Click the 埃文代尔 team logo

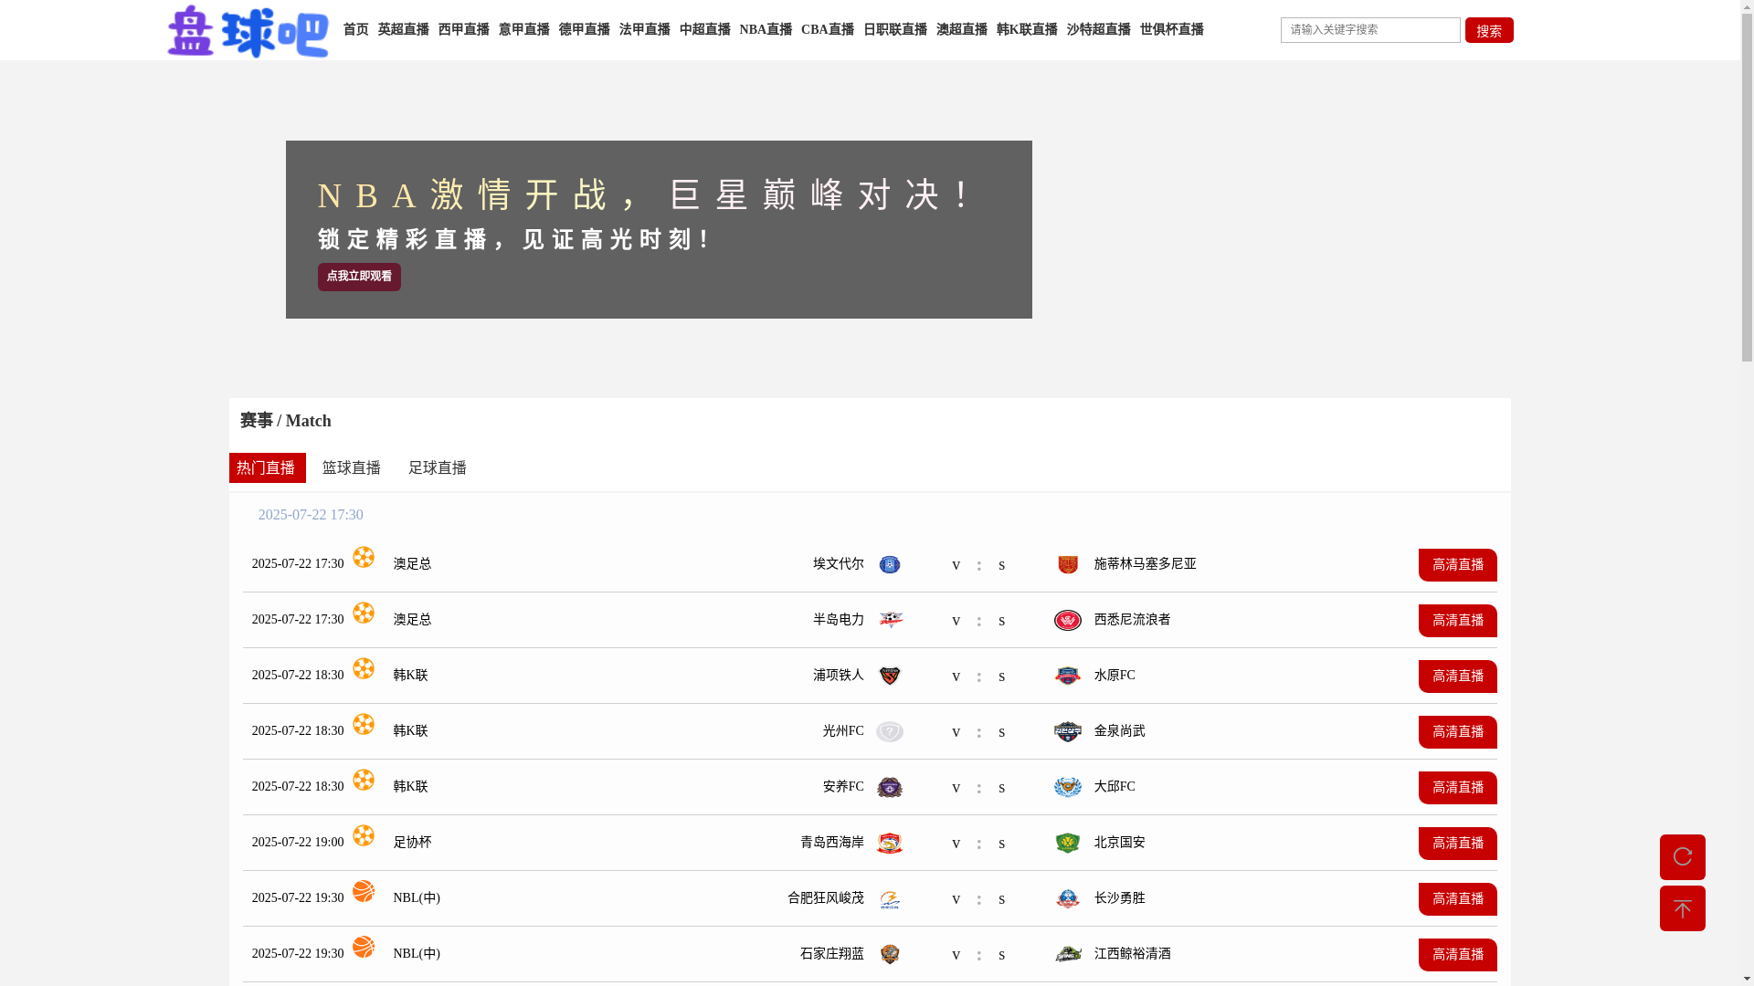[889, 565]
